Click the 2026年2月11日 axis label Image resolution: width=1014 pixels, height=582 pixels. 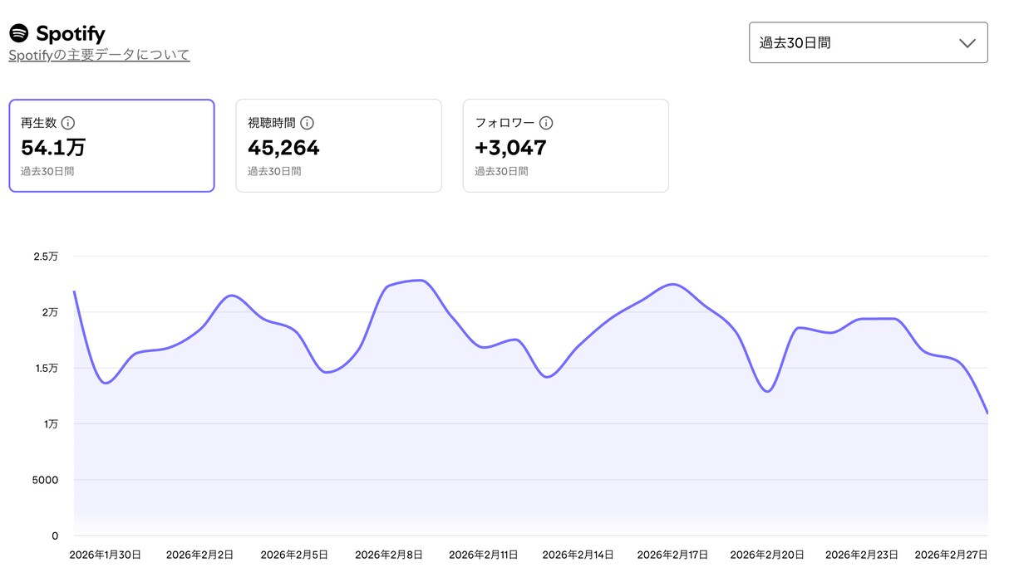click(484, 555)
